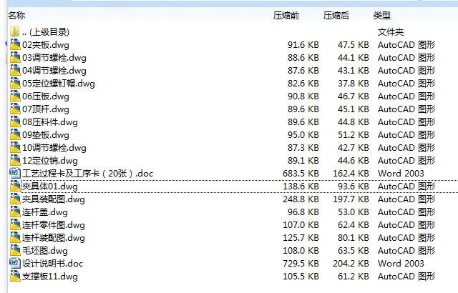Image resolution: width=458 pixels, height=293 pixels.
Task: Click the 204.2 KB compressed size value
Action: click(x=351, y=263)
